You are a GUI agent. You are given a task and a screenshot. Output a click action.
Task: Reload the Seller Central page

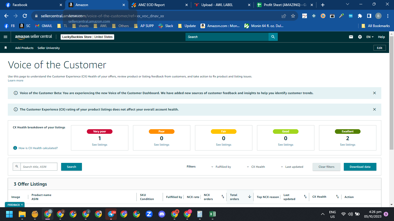[x=25, y=16]
